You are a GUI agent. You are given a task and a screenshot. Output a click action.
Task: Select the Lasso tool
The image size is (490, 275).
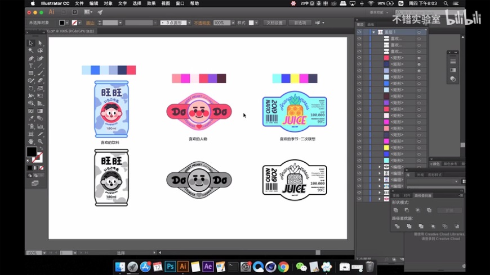point(41,51)
